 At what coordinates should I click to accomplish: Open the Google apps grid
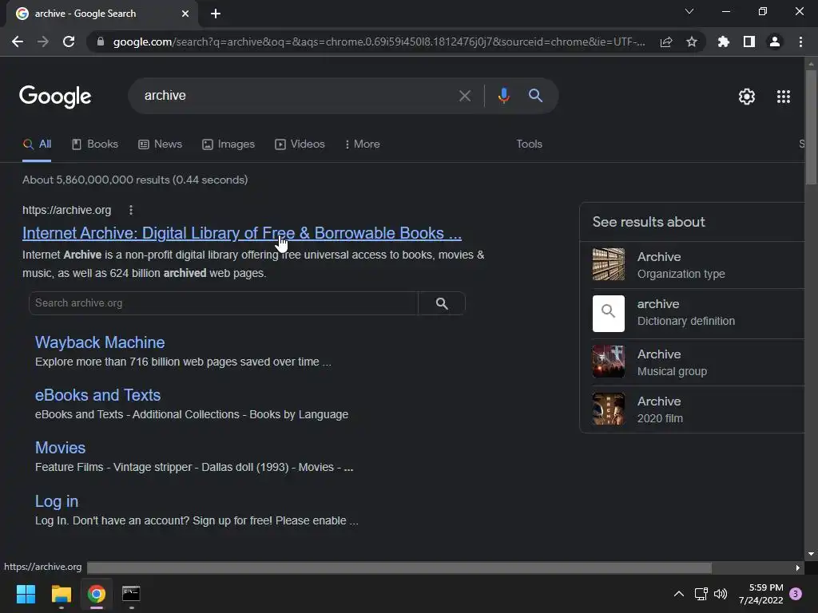[x=784, y=97]
